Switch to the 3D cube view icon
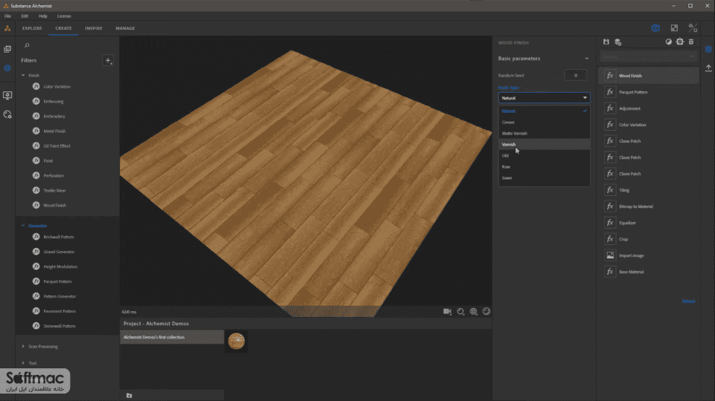This screenshot has height=401, width=715. tap(655, 28)
